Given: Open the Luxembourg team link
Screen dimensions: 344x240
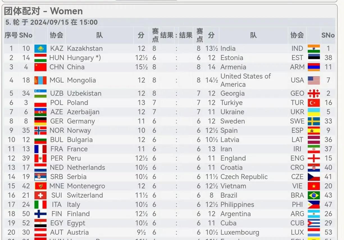Looking at the screenshot, I should click(240, 232).
